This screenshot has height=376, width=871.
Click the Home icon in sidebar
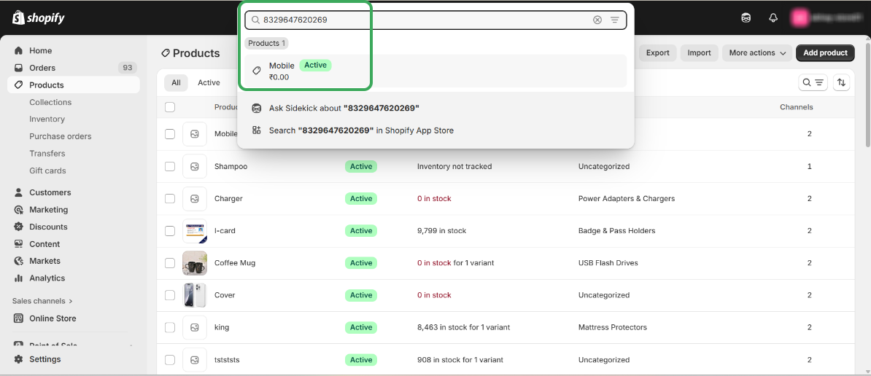click(x=19, y=50)
